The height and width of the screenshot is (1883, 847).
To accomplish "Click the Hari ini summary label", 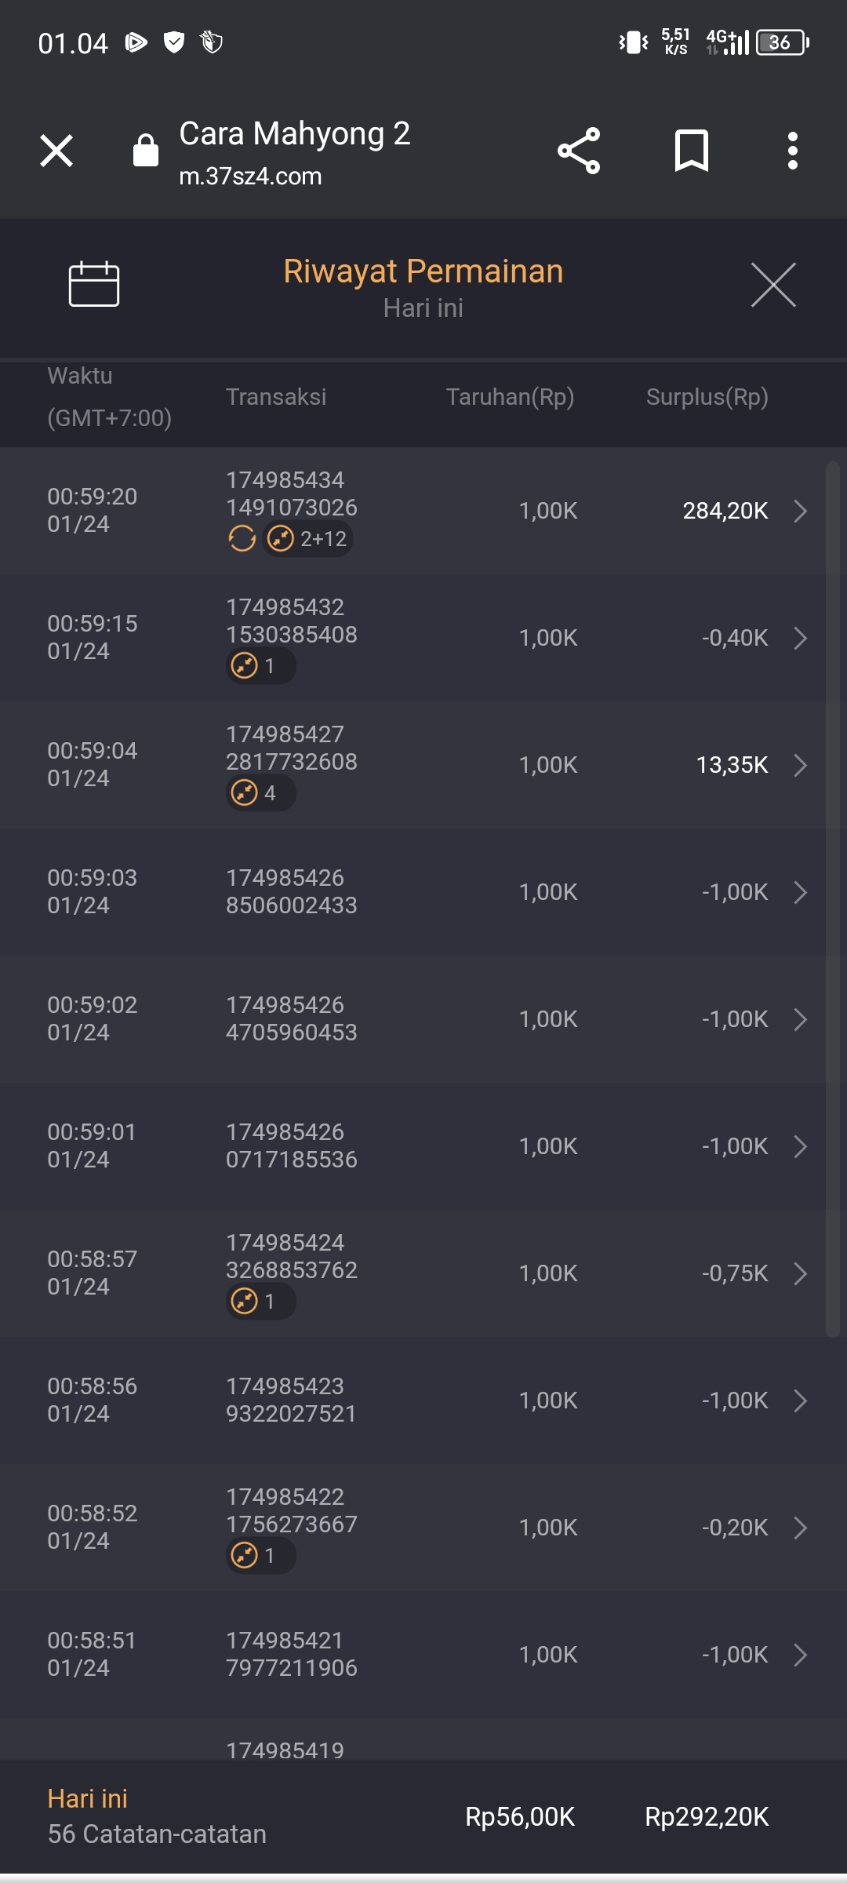I will (87, 1798).
